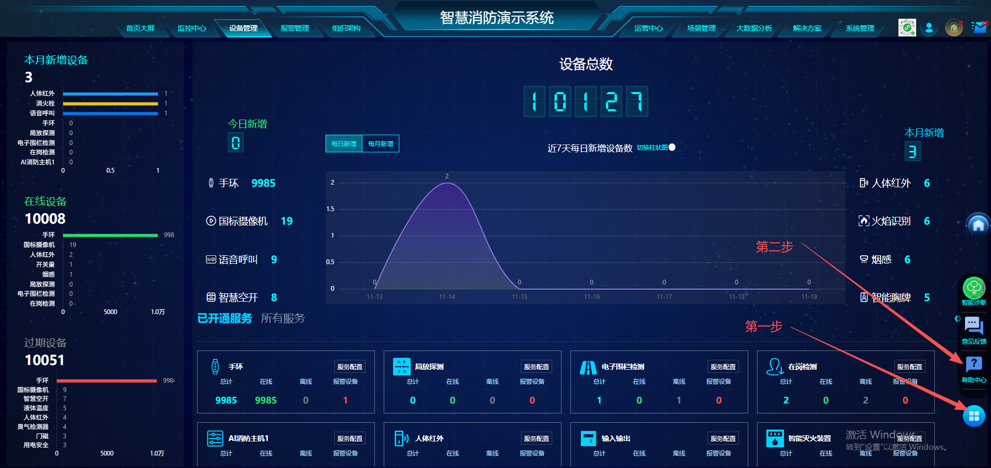Open the user profile avatar icon

pos(929,28)
